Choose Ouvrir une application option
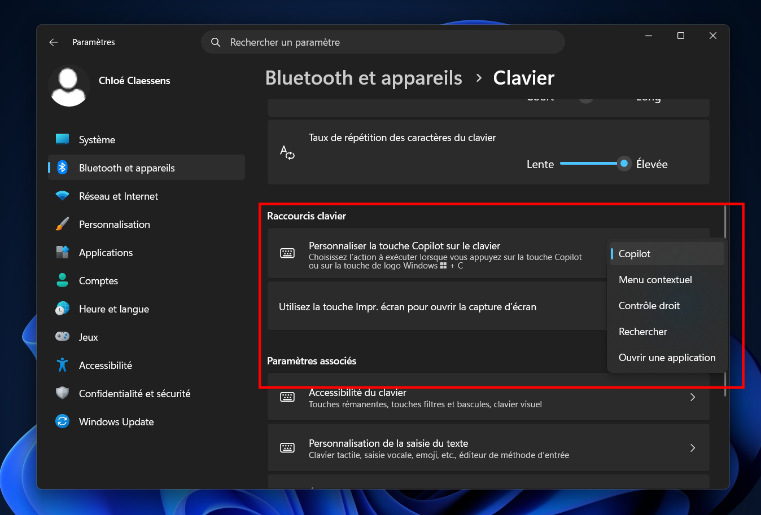Screen dimensions: 761x515 [x=667, y=358]
